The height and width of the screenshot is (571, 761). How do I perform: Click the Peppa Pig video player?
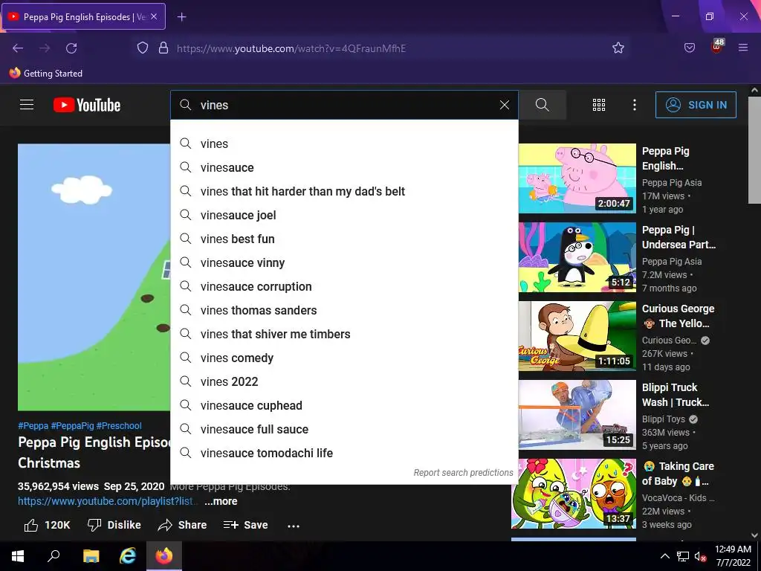(94, 277)
